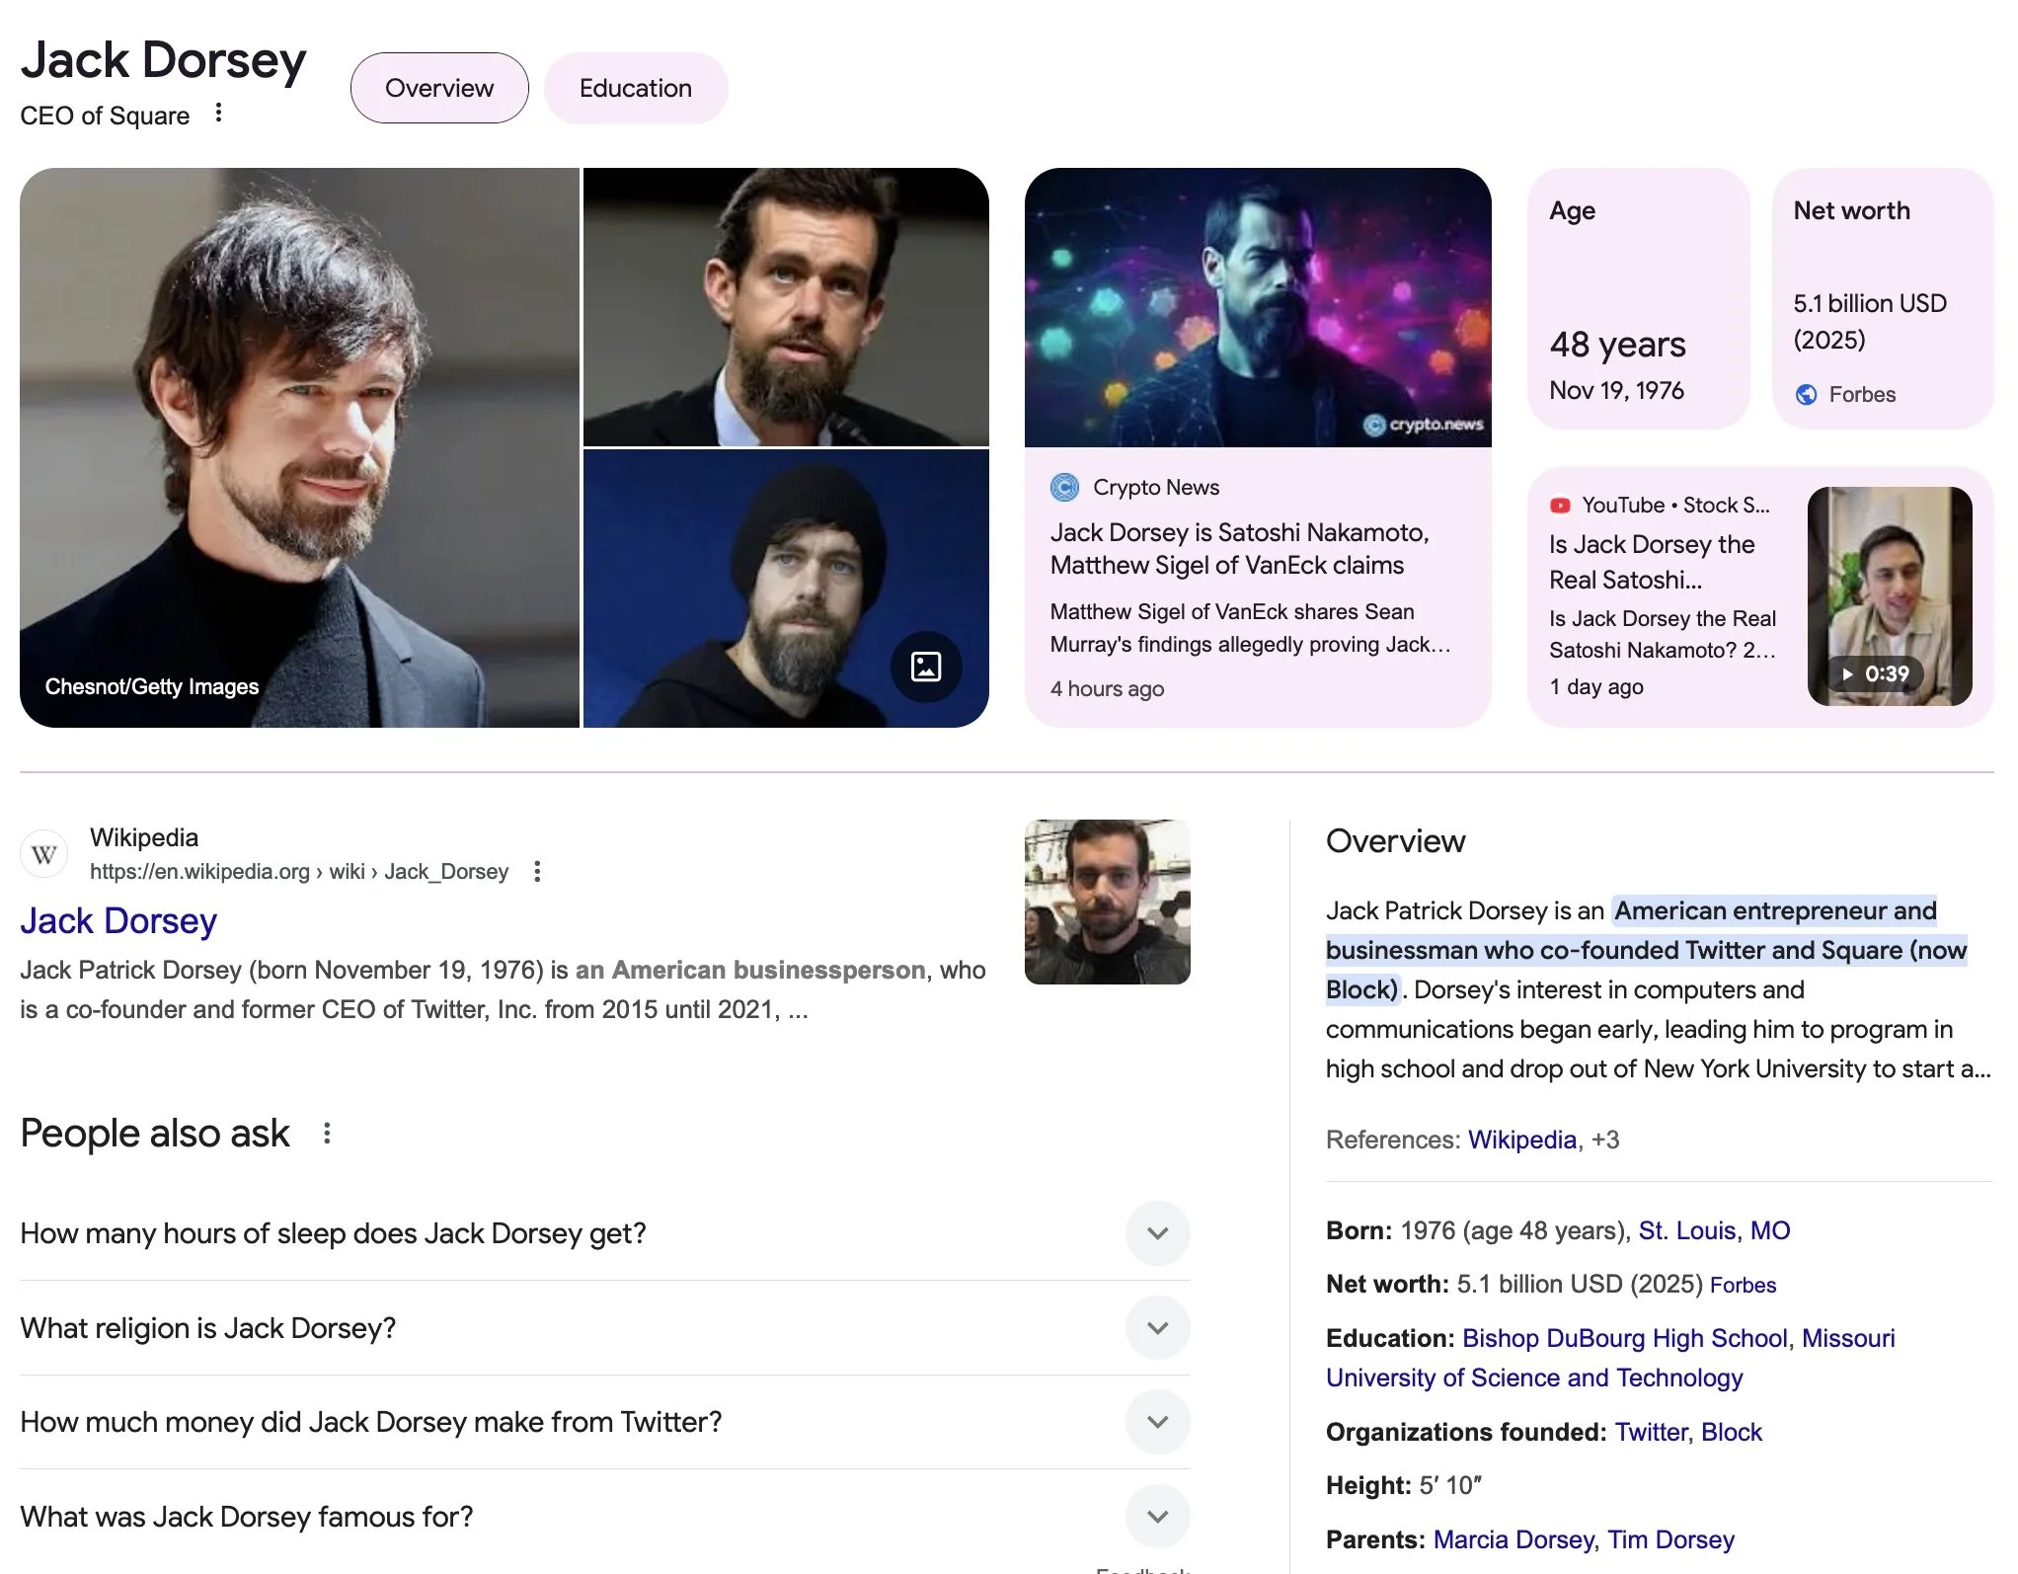
Task: Expand the 'What religion is Jack Dorsey?' question
Action: pyautogui.click(x=1157, y=1328)
